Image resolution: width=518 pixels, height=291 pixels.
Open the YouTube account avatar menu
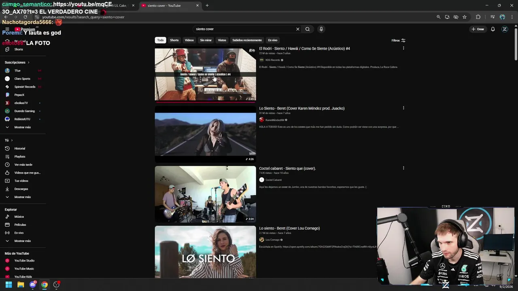pos(505,29)
